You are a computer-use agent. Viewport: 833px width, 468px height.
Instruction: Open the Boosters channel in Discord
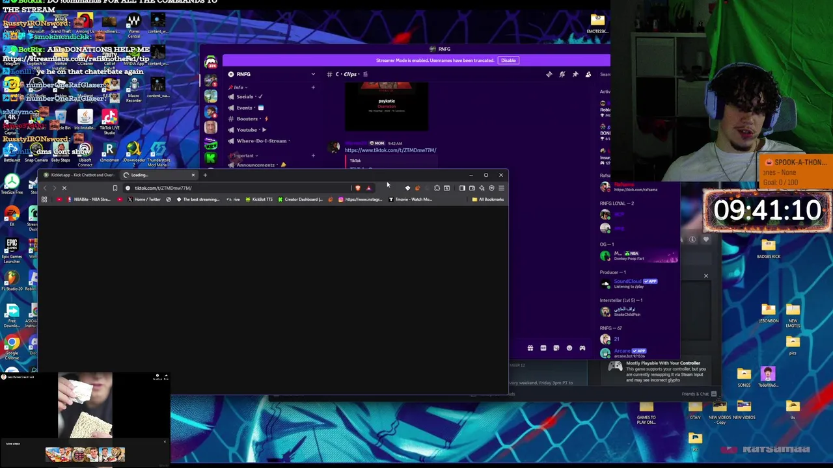270,119
